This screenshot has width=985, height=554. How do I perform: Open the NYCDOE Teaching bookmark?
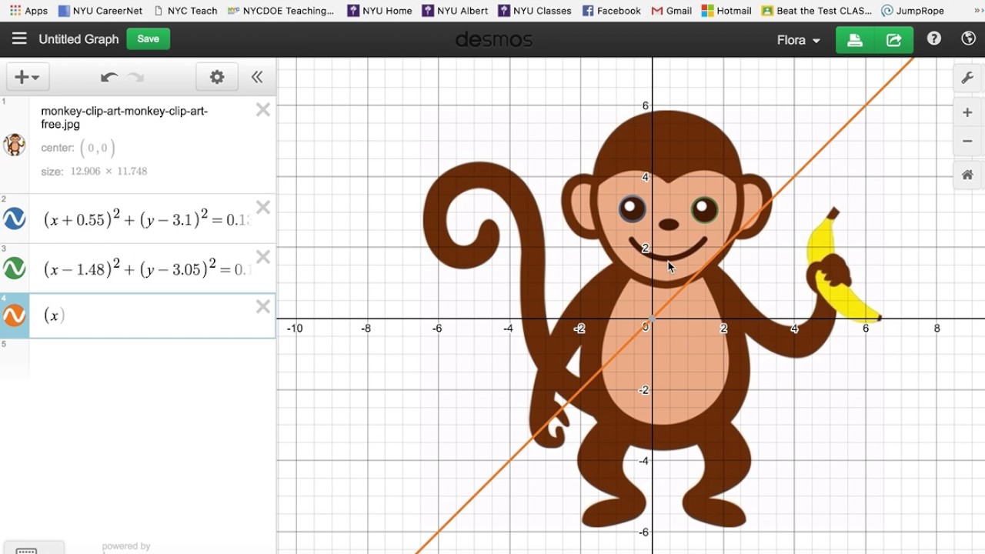281,11
